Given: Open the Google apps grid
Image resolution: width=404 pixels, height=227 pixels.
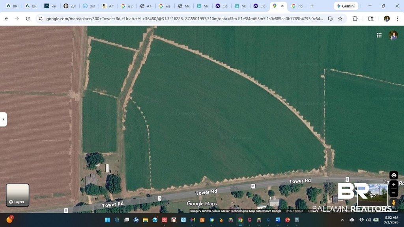Looking at the screenshot, I should pyautogui.click(x=379, y=35).
